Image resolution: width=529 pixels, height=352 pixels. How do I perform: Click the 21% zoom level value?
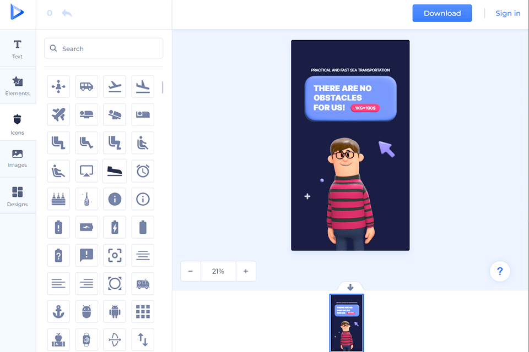[218, 271]
